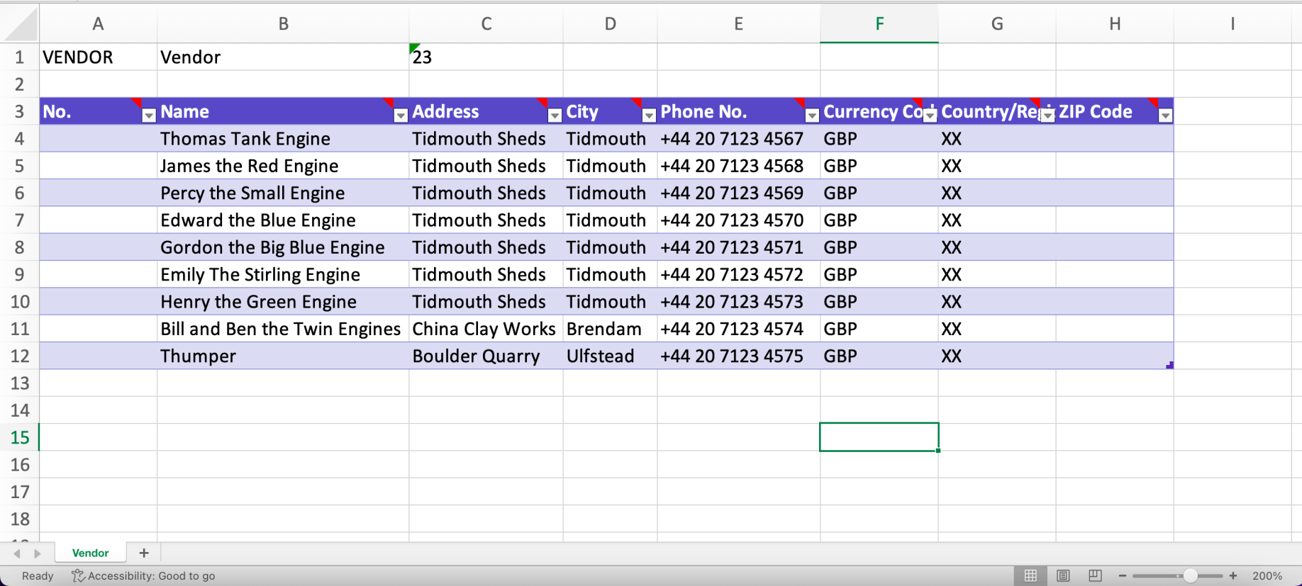Open the Address column filter dropdown
1302x586 pixels.
pyautogui.click(x=555, y=115)
